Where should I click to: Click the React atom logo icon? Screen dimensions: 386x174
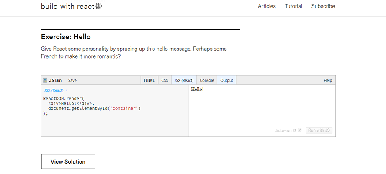[98, 6]
